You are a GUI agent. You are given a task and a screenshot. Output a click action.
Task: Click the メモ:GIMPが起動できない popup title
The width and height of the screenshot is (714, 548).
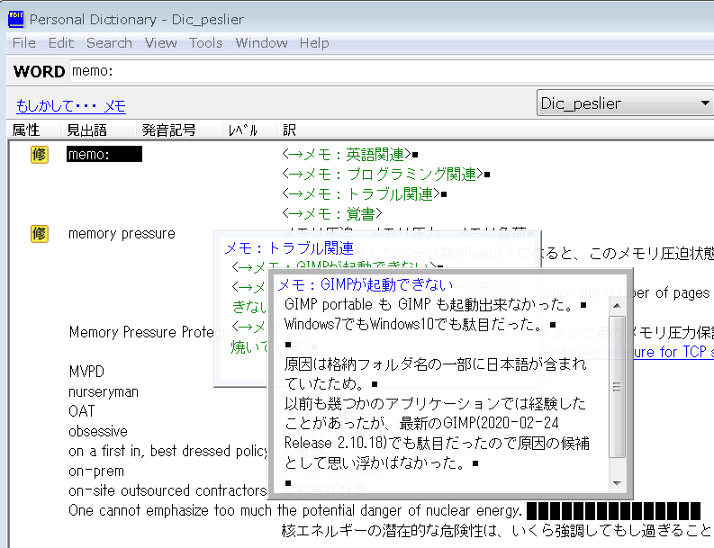tap(366, 285)
